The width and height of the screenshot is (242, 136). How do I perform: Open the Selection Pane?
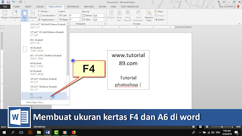tap(149, 15)
